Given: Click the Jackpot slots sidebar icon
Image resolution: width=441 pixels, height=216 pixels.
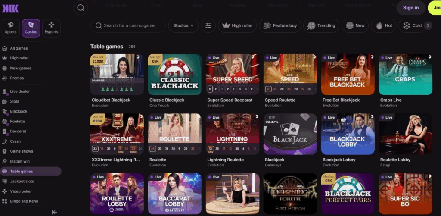Looking at the screenshot, I should (4, 182).
